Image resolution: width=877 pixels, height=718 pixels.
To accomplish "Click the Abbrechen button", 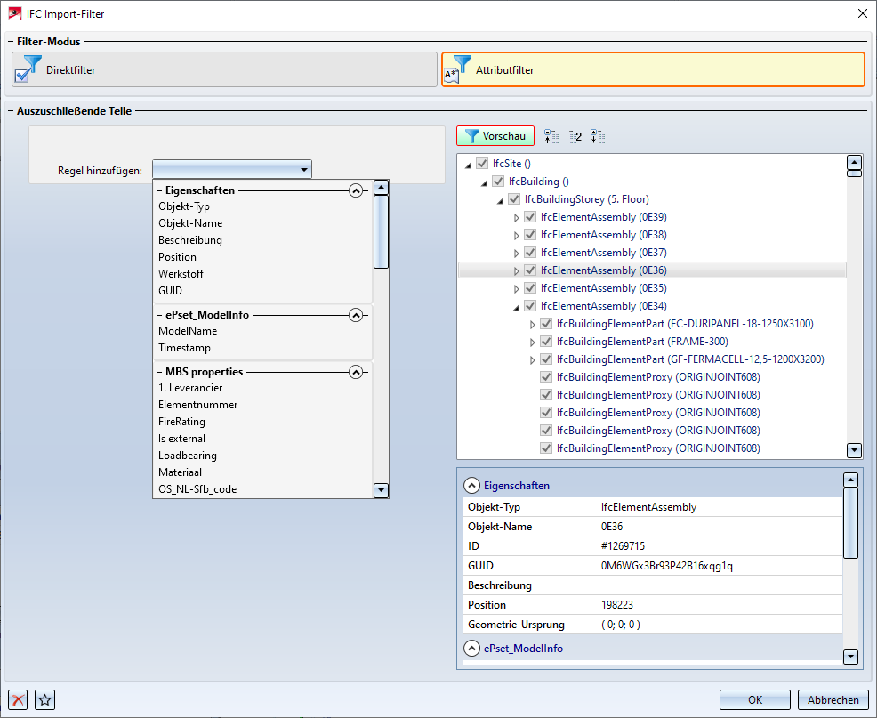I will pyautogui.click(x=833, y=699).
